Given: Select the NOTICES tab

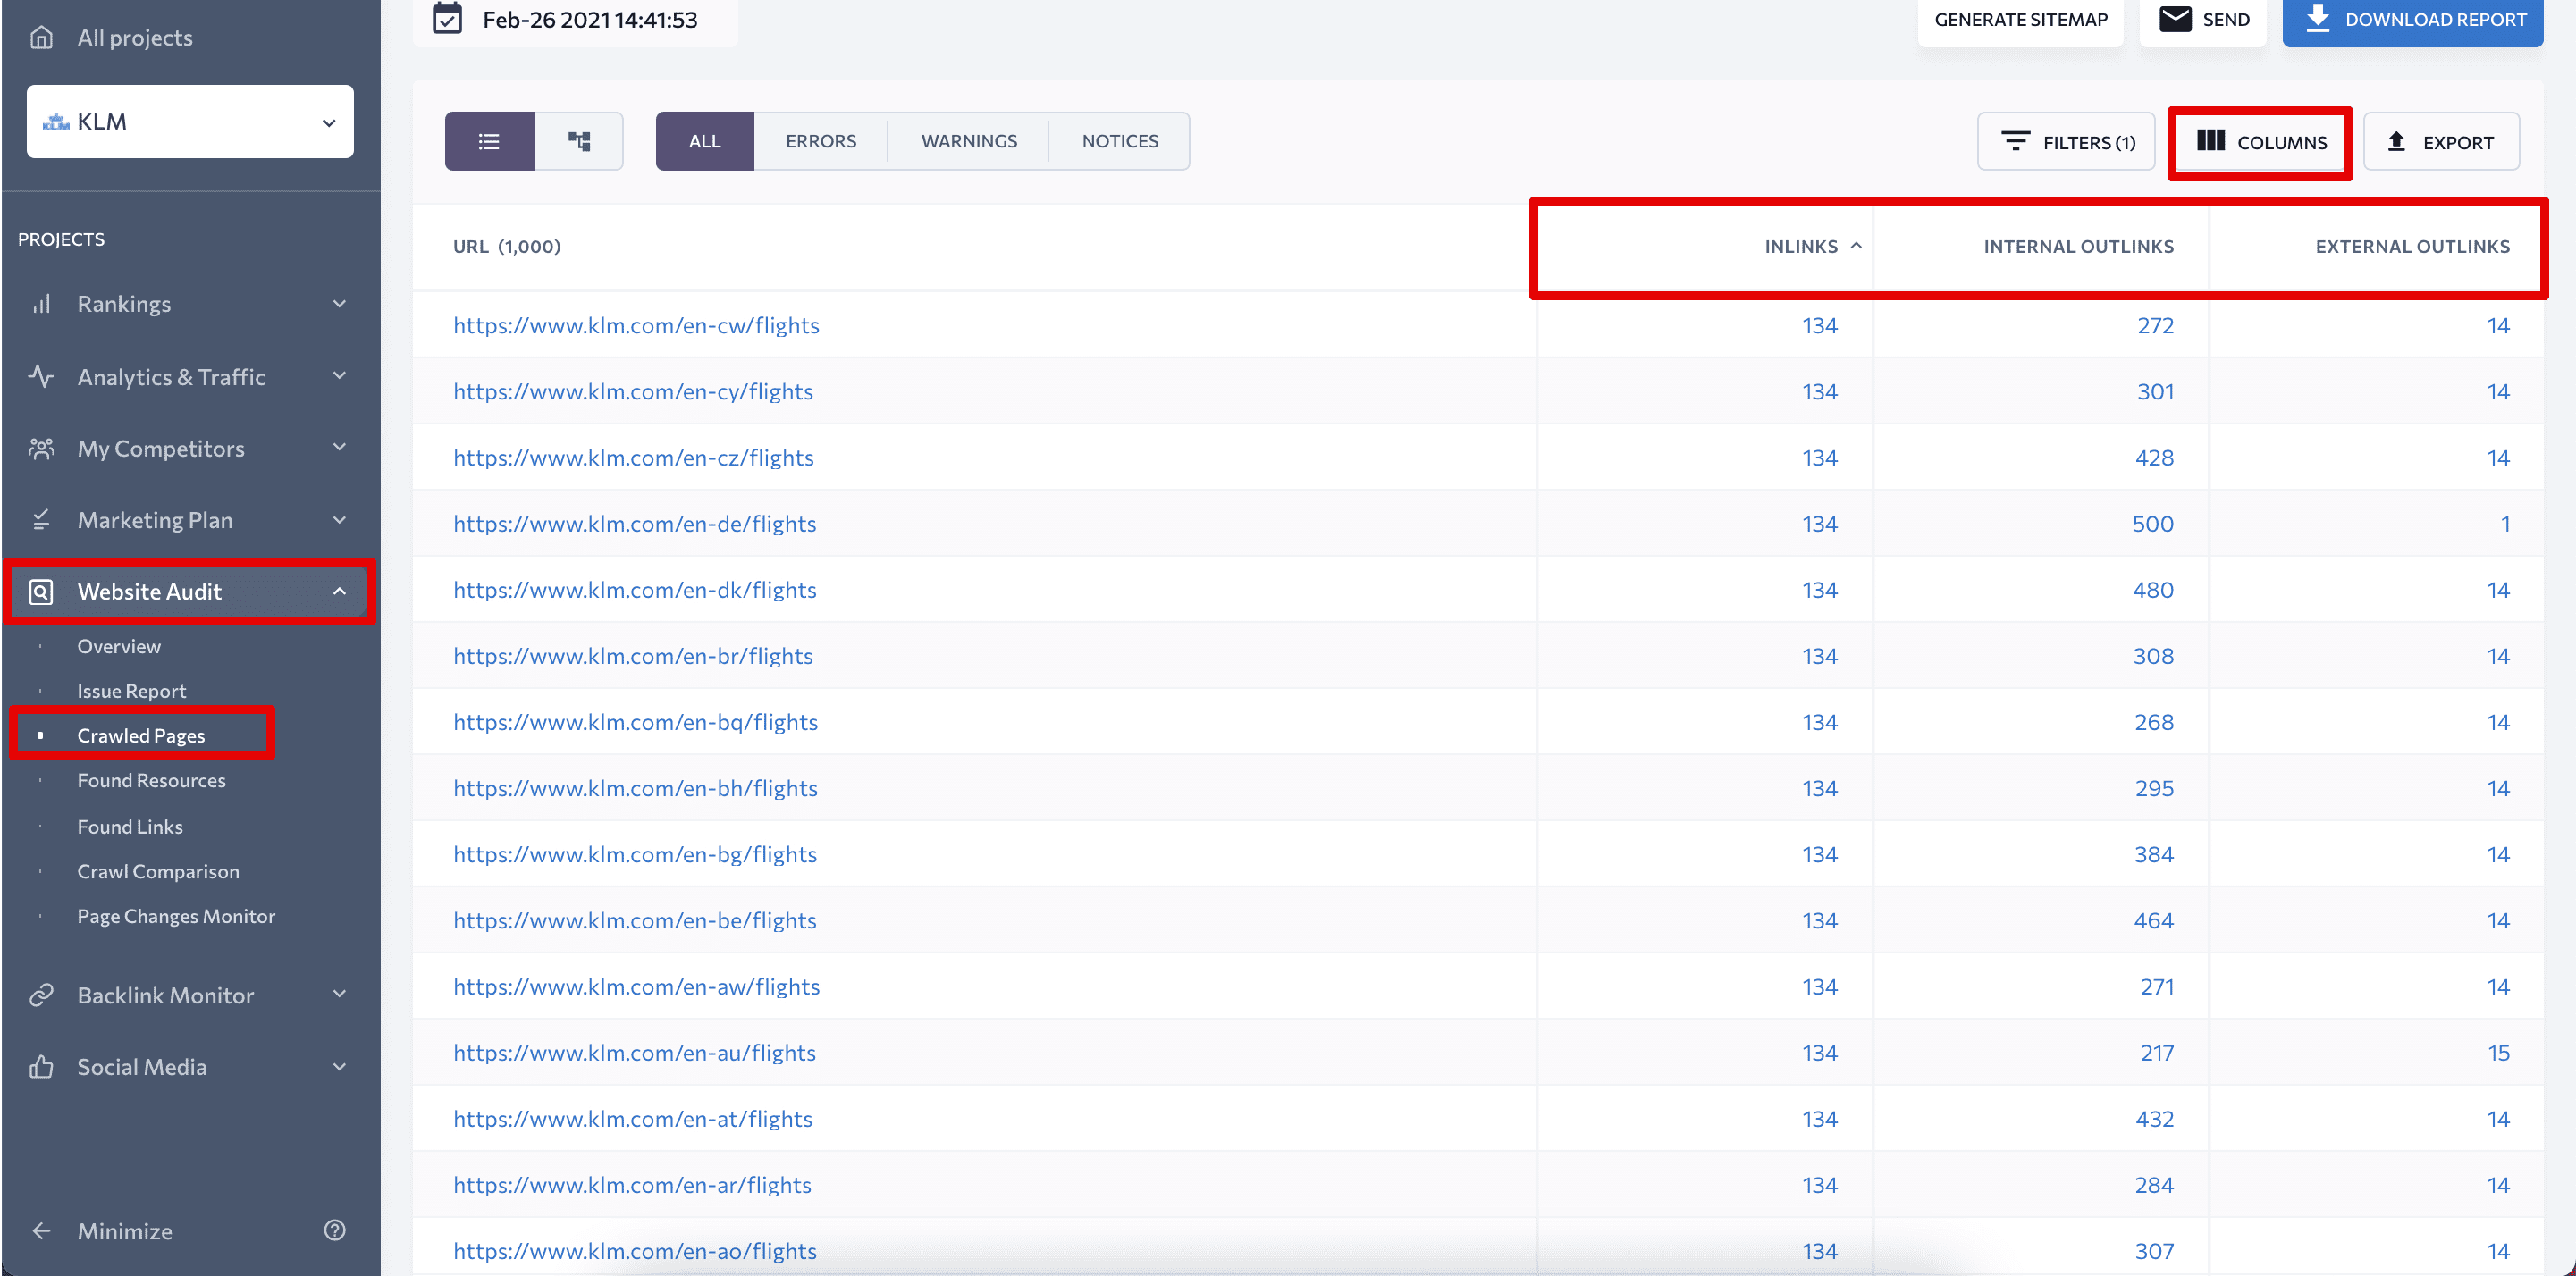Looking at the screenshot, I should pyautogui.click(x=1120, y=141).
